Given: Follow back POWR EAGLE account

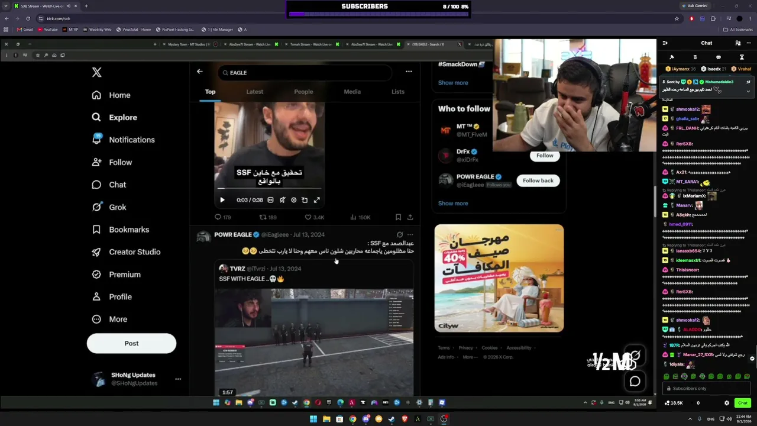Looking at the screenshot, I should pos(538,180).
